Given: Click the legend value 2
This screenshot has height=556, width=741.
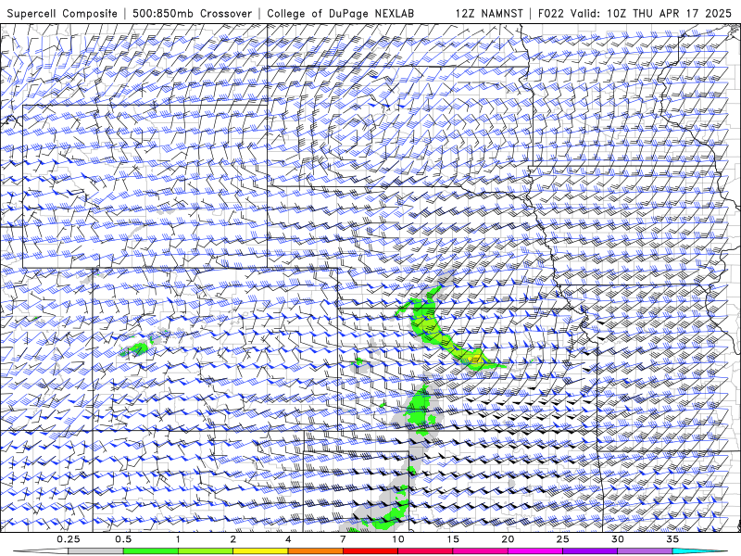Looking at the screenshot, I should (x=233, y=539).
